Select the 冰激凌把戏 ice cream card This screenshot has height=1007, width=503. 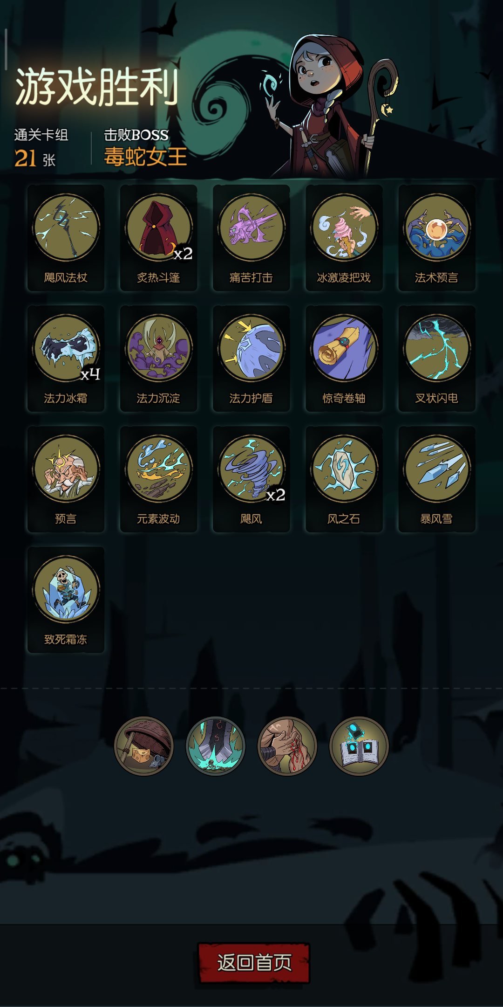click(344, 238)
